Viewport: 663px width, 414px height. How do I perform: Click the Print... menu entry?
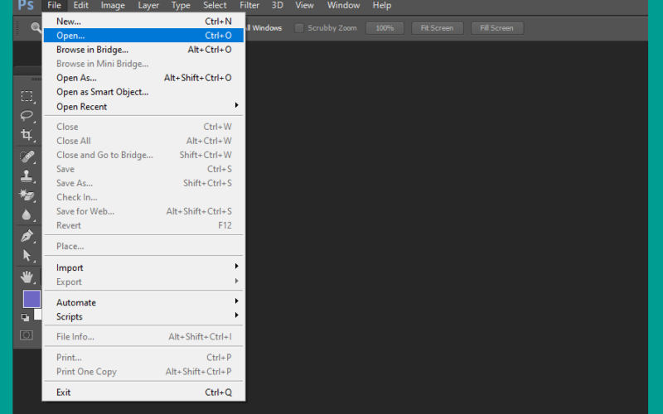pyautogui.click(x=143, y=358)
